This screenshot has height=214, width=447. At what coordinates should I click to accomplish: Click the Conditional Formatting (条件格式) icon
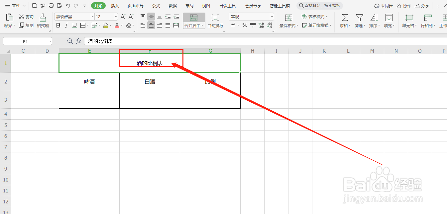pyautogui.click(x=289, y=18)
